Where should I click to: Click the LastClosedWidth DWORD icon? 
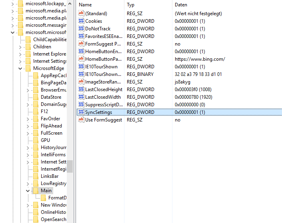[x=81, y=97]
